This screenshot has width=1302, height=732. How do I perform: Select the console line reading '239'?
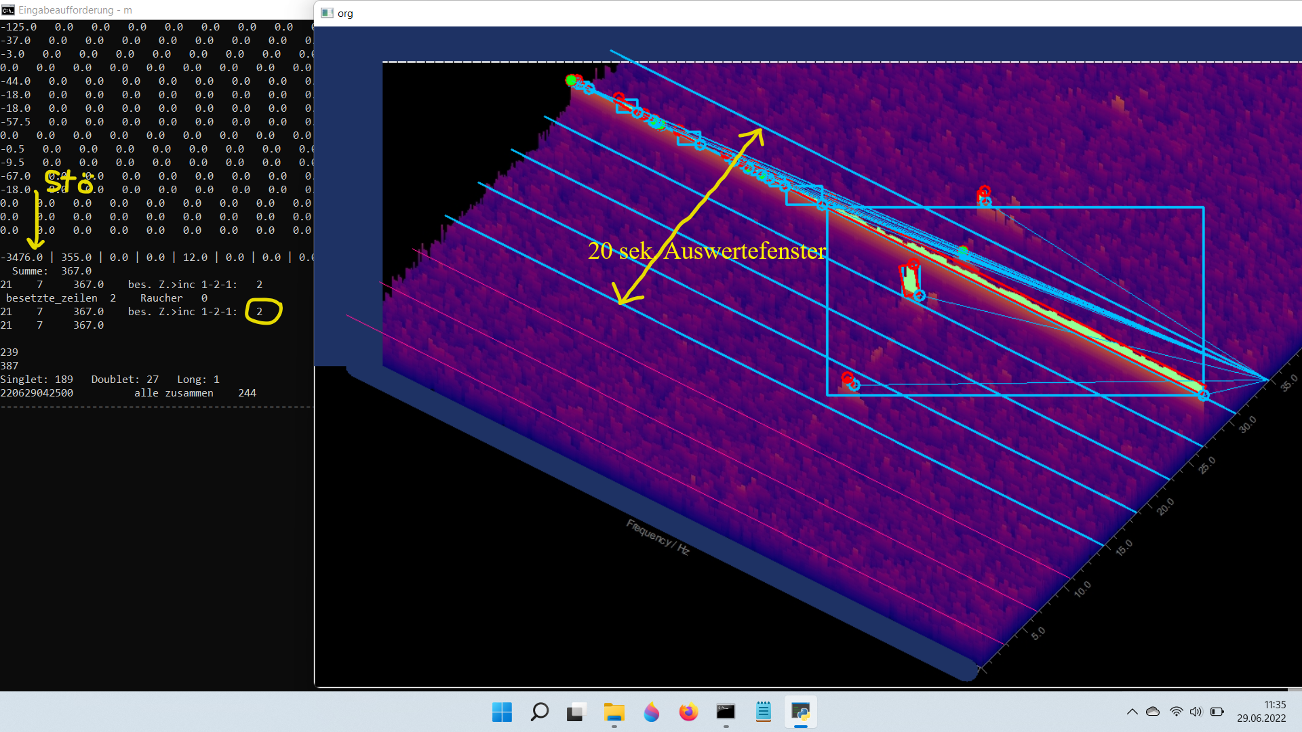pyautogui.click(x=9, y=352)
